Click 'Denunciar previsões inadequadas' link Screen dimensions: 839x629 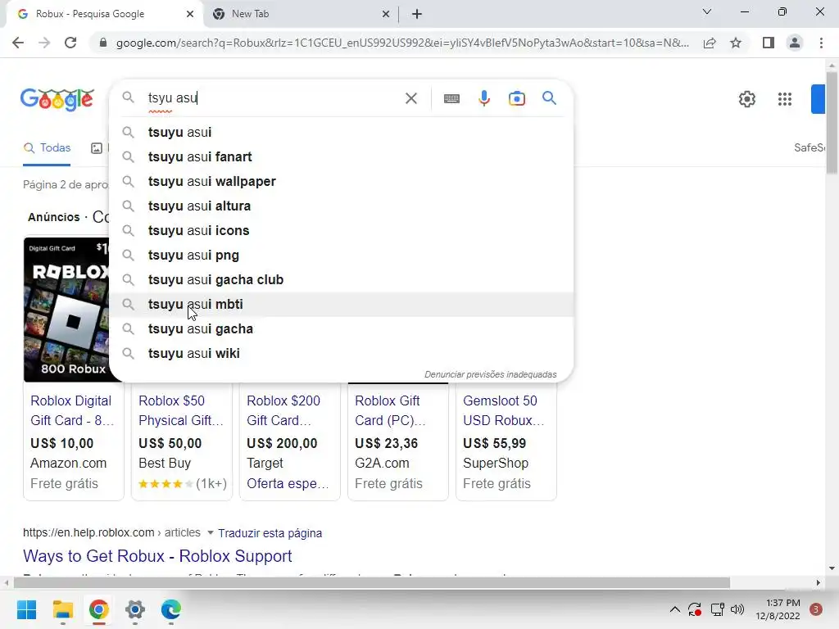point(490,374)
